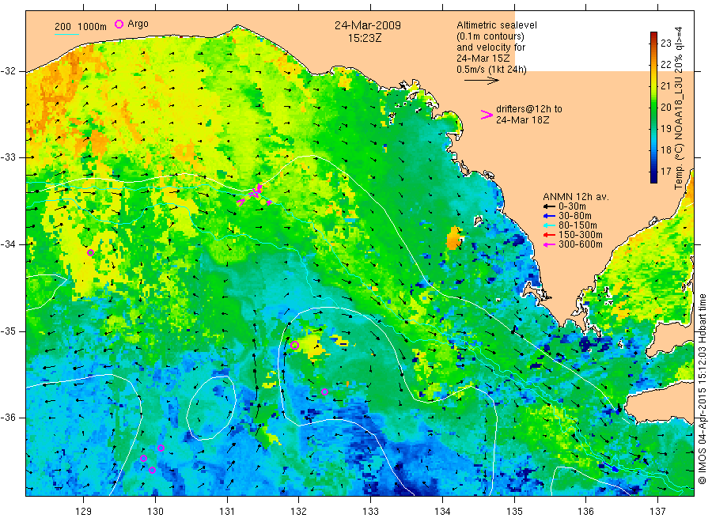
Task: Click the '0-30m' depth label
Action: 572,206
